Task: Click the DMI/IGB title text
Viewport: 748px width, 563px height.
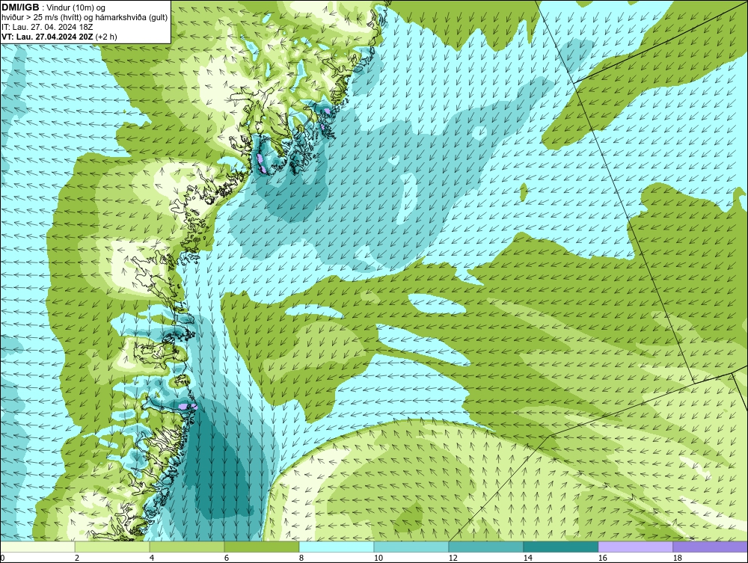Action: [x=20, y=7]
